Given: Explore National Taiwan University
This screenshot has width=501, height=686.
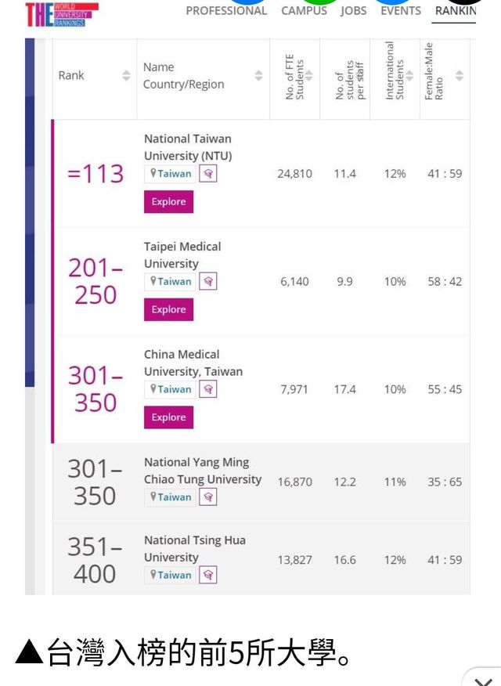Looking at the screenshot, I should click(169, 202).
